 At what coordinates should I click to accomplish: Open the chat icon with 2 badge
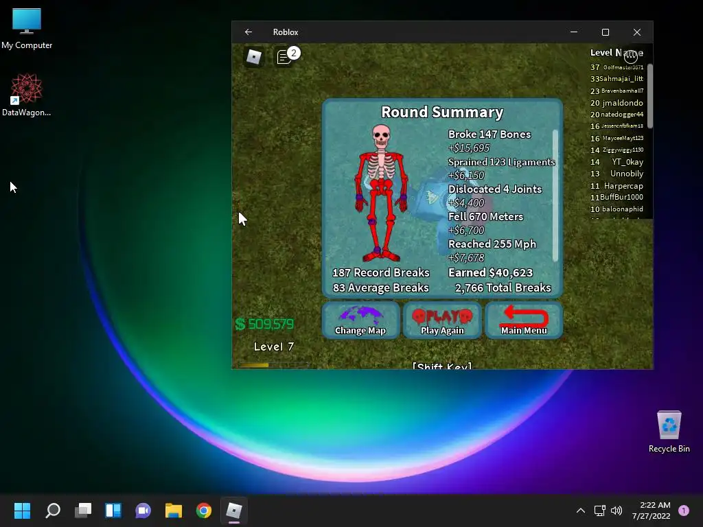288,56
